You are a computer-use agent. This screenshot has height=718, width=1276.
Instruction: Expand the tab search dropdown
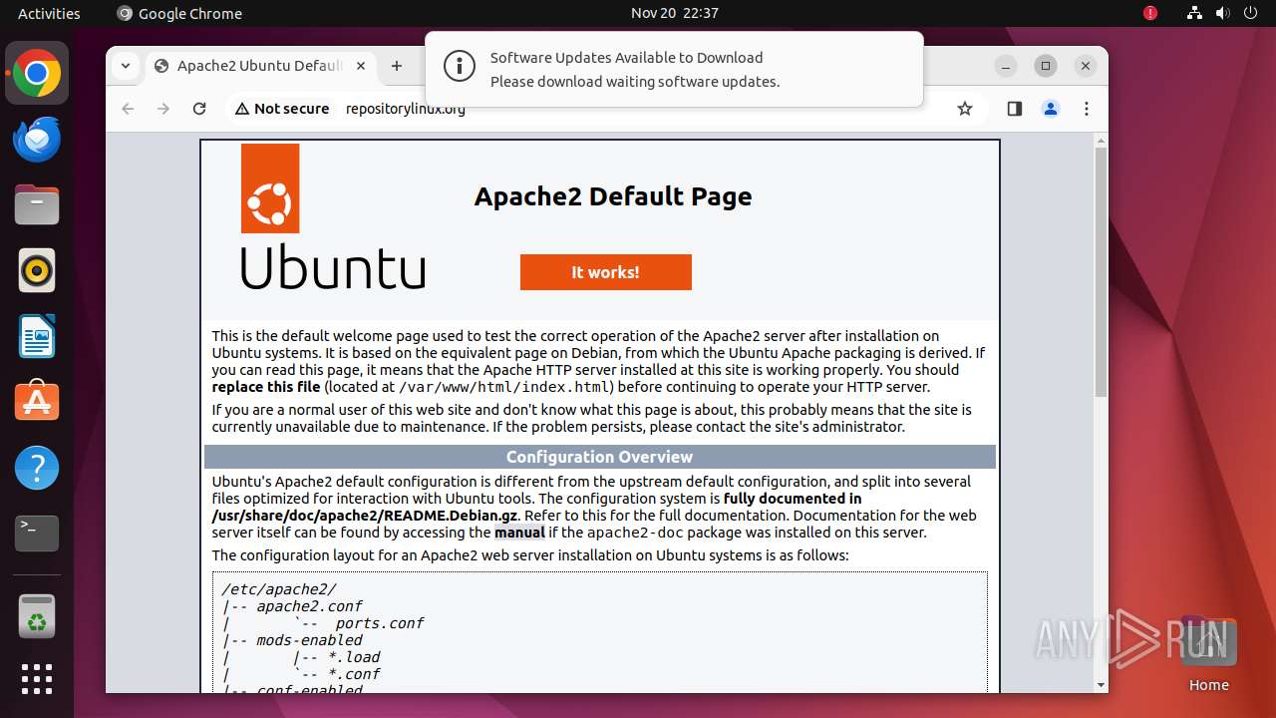tap(125, 66)
